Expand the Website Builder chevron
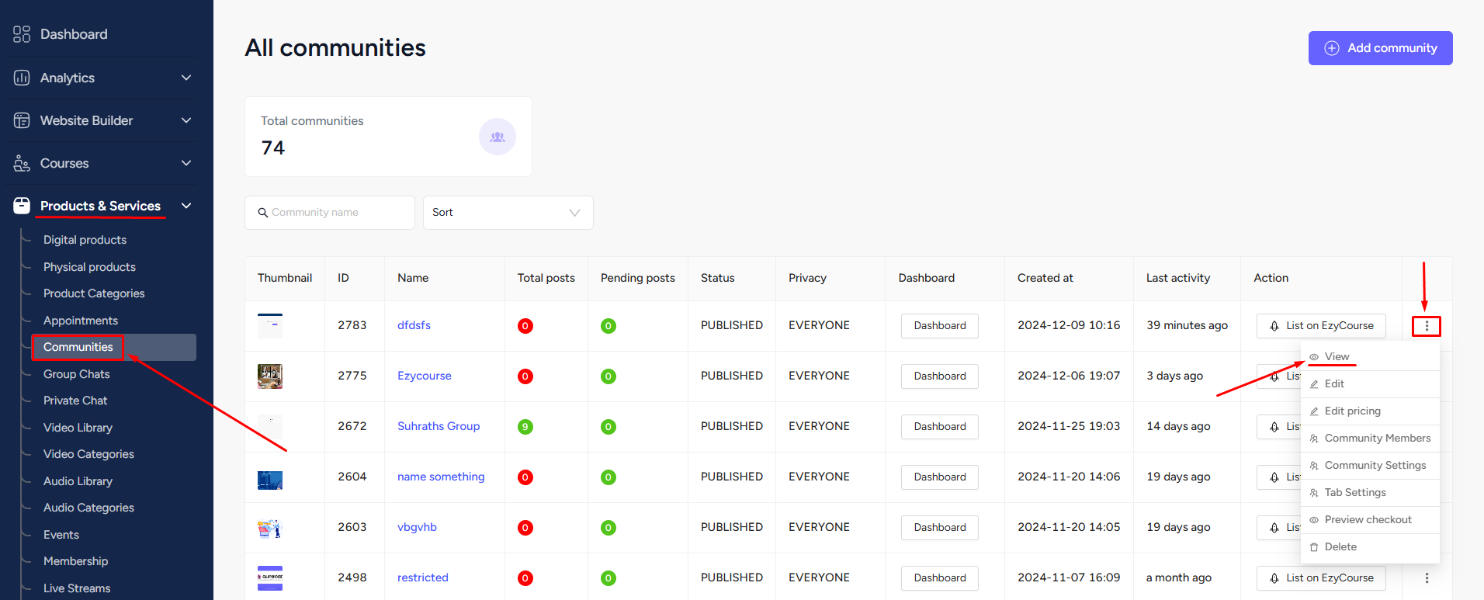1484x600 pixels. click(x=186, y=120)
